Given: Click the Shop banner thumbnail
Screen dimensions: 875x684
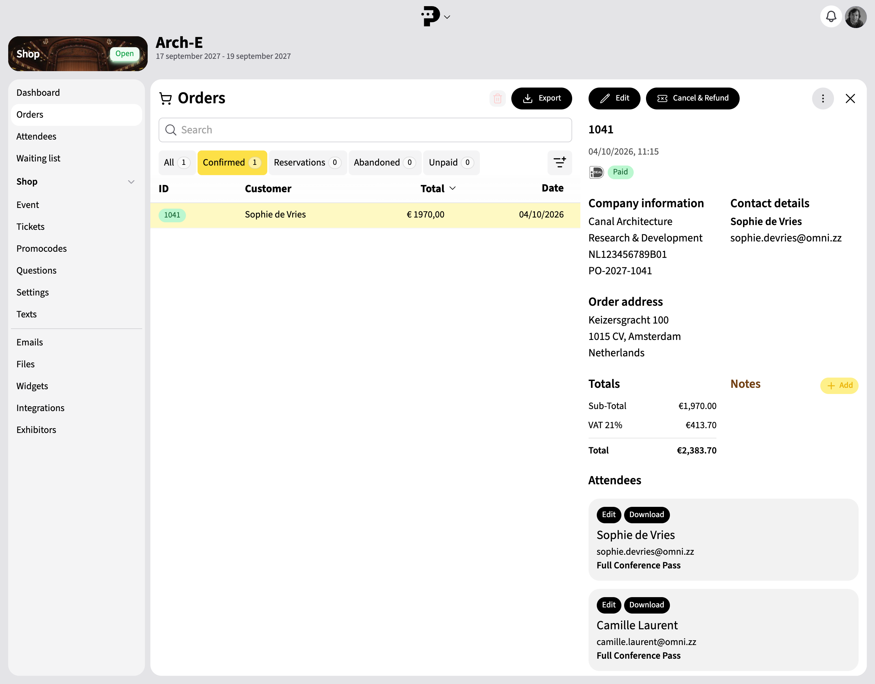Looking at the screenshot, I should click(x=78, y=54).
